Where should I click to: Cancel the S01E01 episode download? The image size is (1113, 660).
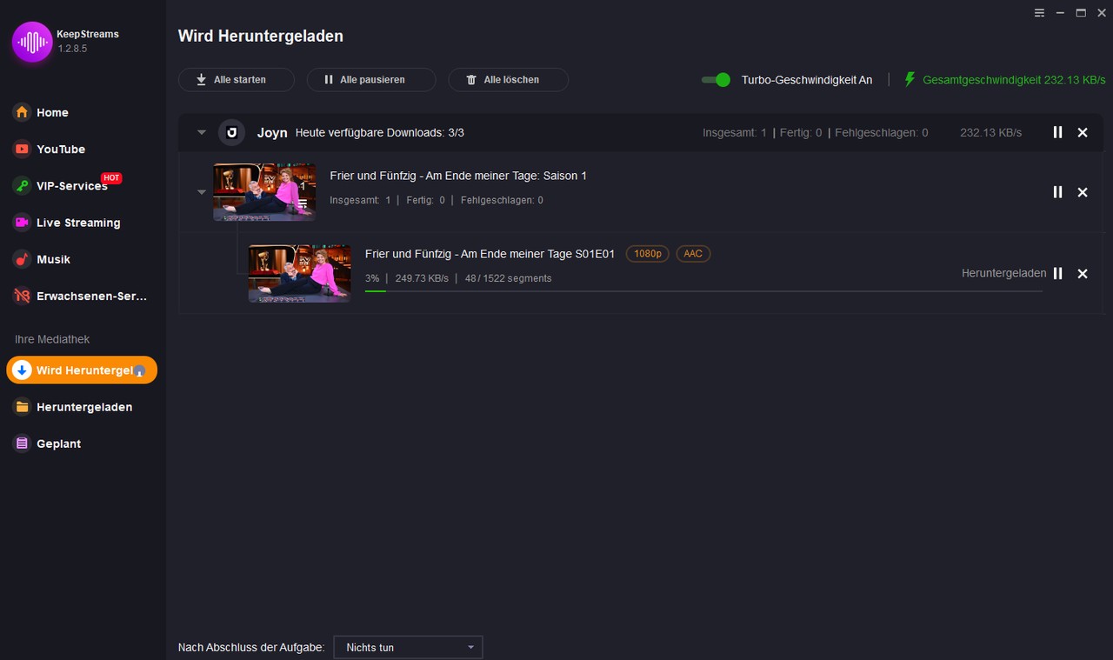(x=1083, y=274)
